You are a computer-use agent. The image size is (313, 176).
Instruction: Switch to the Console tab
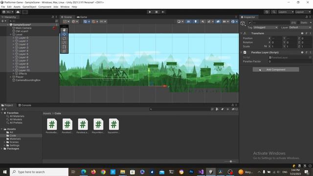(x=24, y=105)
